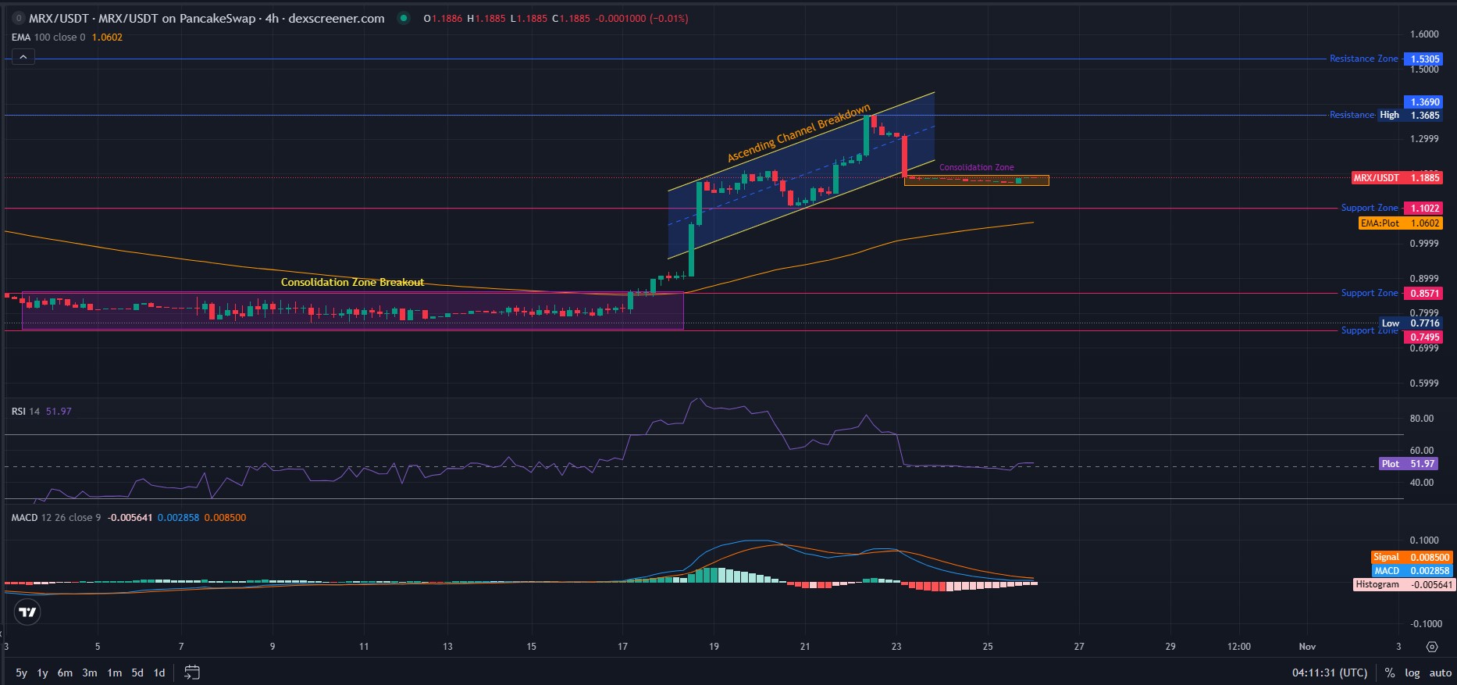
Task: Click the Low 0.7716 price label
Action: pyautogui.click(x=1410, y=323)
